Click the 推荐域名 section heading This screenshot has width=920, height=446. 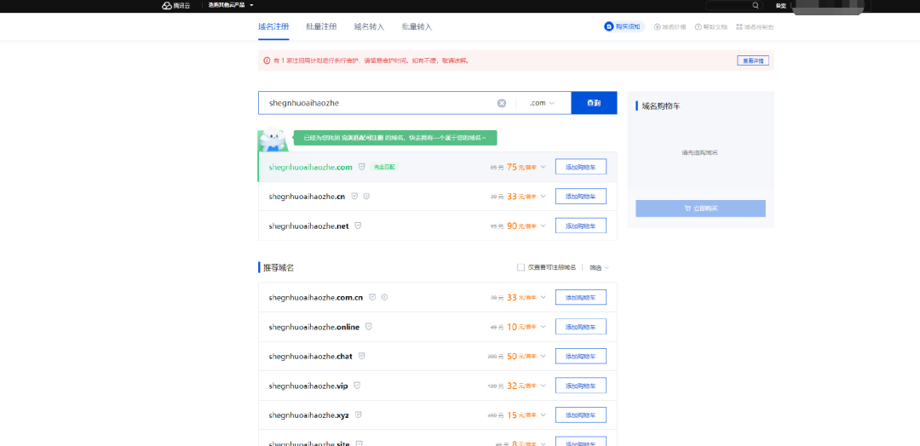tap(278, 268)
